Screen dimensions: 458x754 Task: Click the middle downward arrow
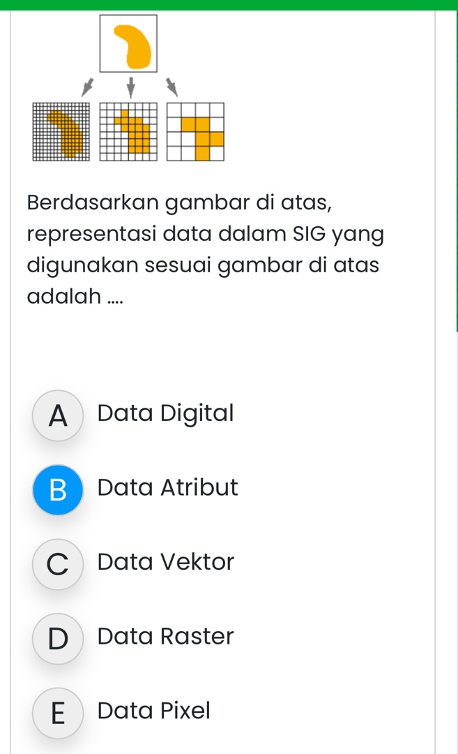pyautogui.click(x=131, y=85)
